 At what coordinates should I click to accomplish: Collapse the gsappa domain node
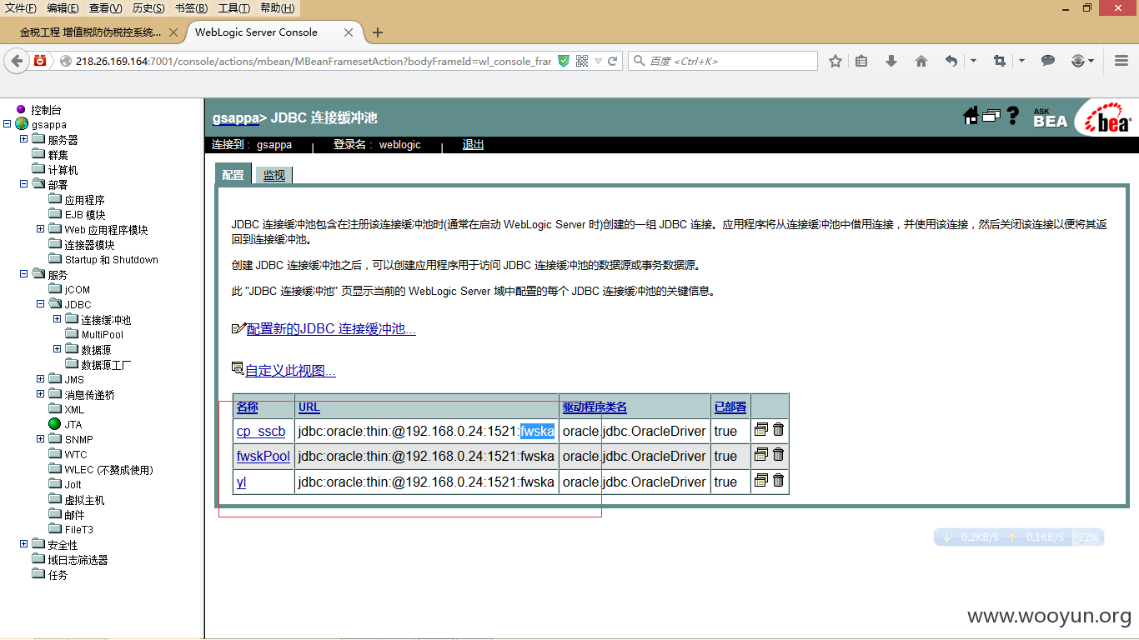(7, 124)
